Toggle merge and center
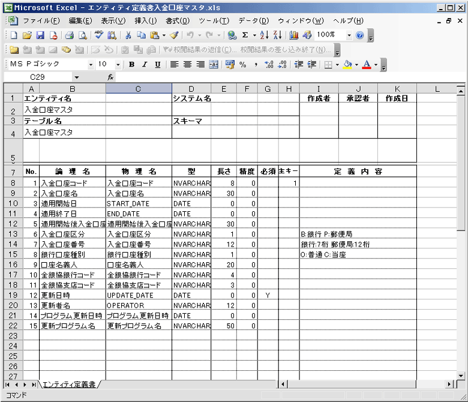Screen dimensions: 468x402 tap(214, 64)
